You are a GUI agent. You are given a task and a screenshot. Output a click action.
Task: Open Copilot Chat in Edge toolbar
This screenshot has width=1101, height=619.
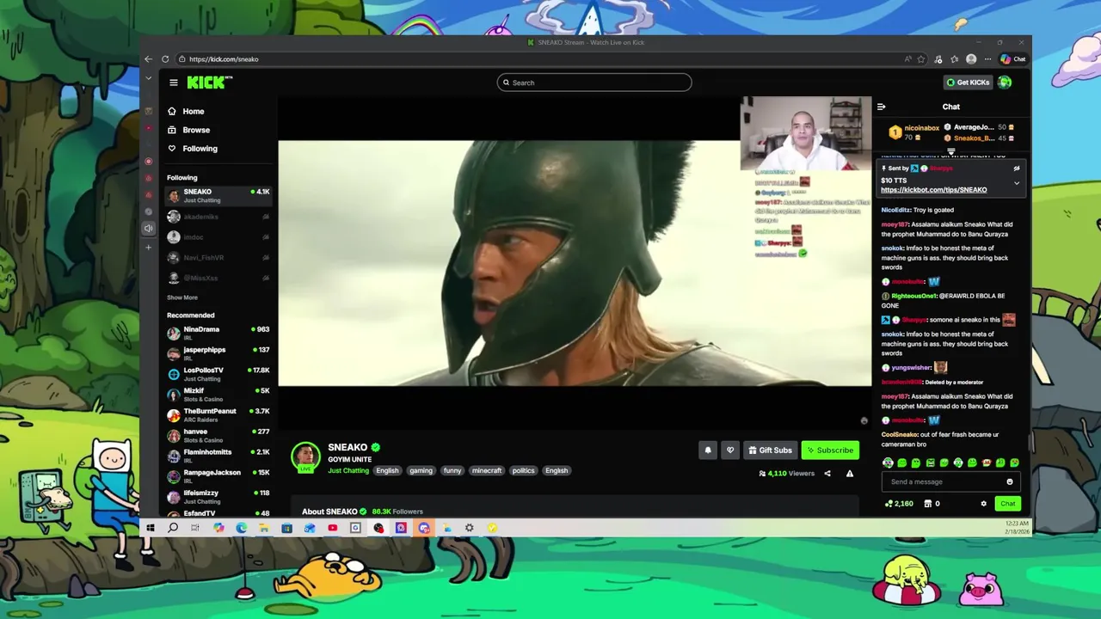[x=1013, y=59]
